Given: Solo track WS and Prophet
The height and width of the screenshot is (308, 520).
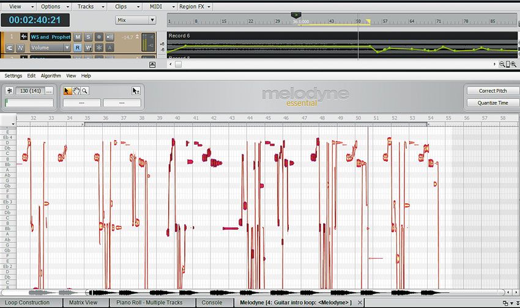Looking at the screenshot, I should [x=88, y=37].
